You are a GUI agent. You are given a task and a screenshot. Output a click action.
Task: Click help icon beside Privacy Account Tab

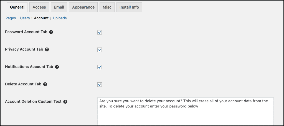[x=47, y=49]
